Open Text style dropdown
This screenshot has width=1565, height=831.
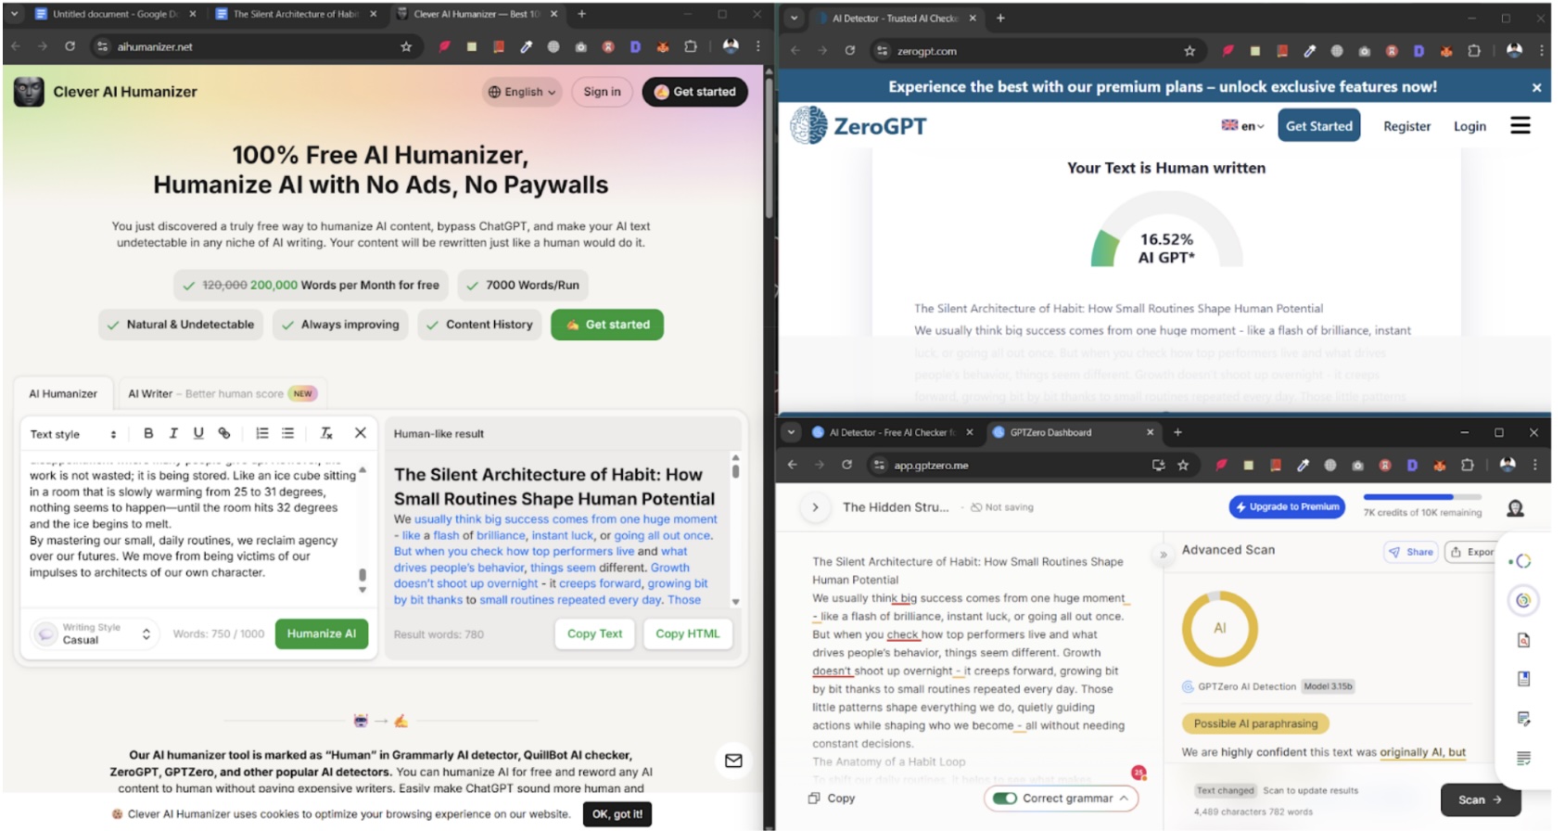(x=73, y=434)
